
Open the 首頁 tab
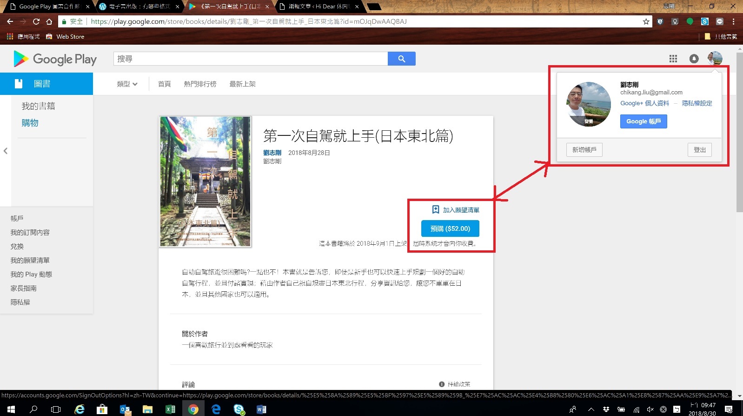click(x=164, y=84)
